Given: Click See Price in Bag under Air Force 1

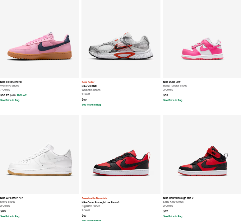Looking at the screenshot, I should (10, 216).
